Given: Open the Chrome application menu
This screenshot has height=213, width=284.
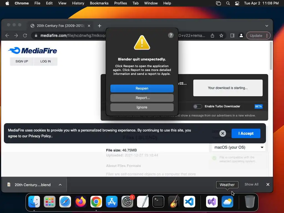Looking at the screenshot, I should click(x=22, y=3).
